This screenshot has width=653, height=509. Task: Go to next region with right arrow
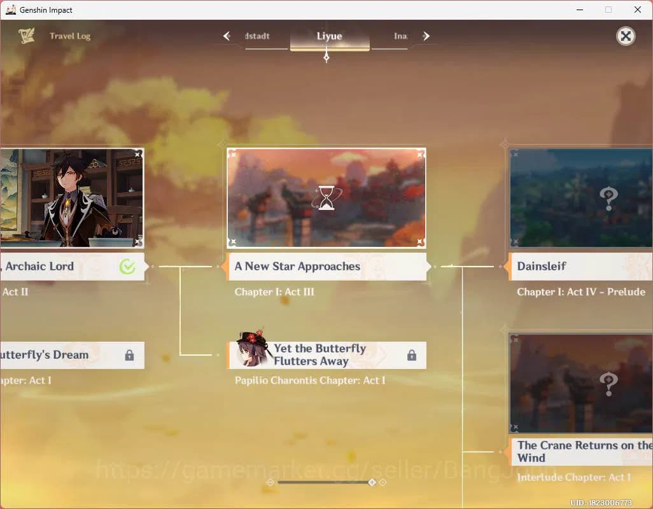[x=426, y=36]
